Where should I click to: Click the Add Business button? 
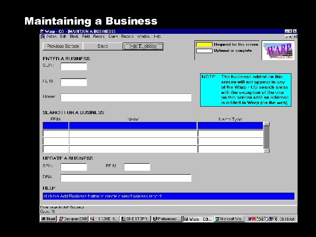click(143, 47)
